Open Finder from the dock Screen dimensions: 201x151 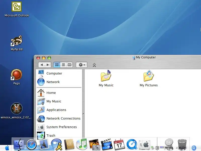point(19,144)
